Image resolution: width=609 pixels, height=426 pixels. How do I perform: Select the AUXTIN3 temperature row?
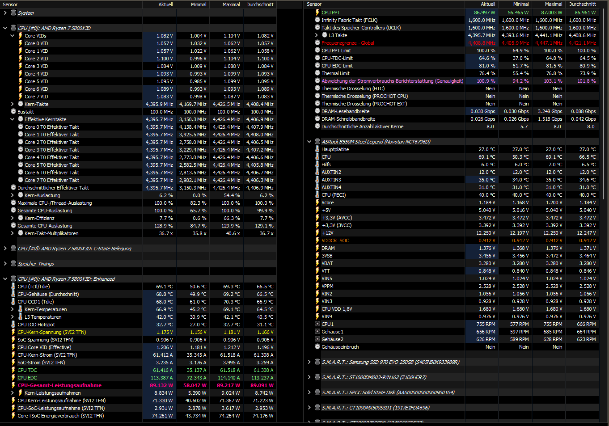452,180
